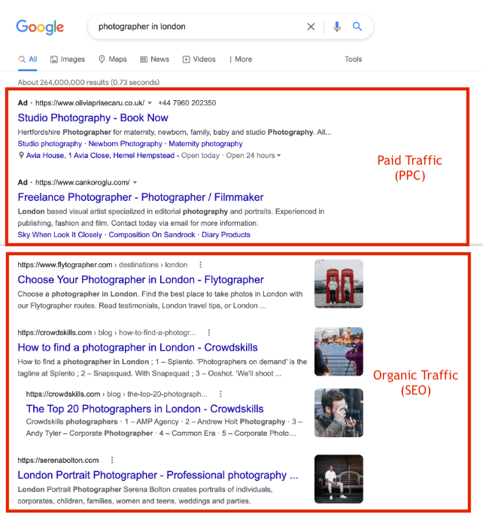Expand the cankoroglu.com ad URL dropdown arrow
The height and width of the screenshot is (517, 483).
(x=135, y=182)
